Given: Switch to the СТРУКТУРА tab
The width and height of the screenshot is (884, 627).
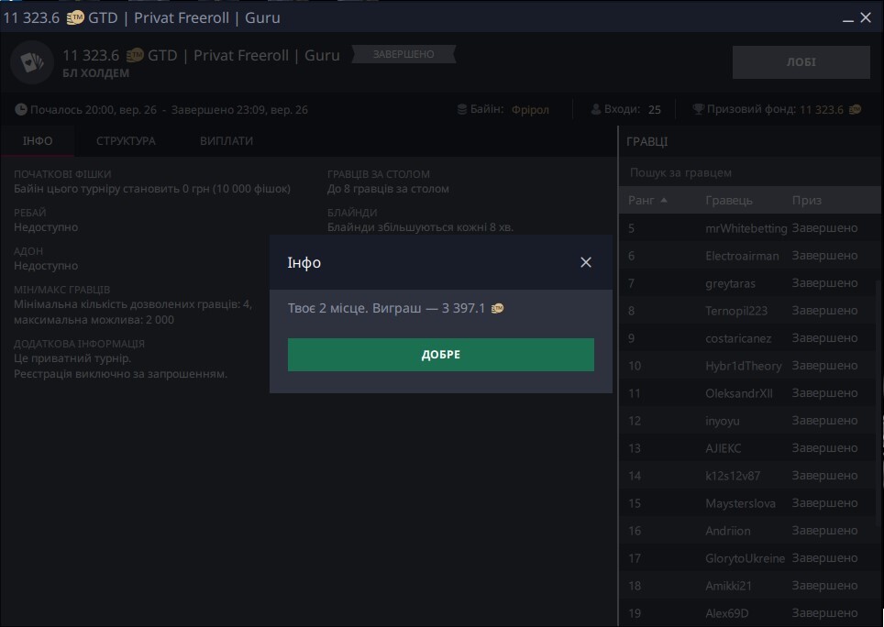Looking at the screenshot, I should click(126, 141).
